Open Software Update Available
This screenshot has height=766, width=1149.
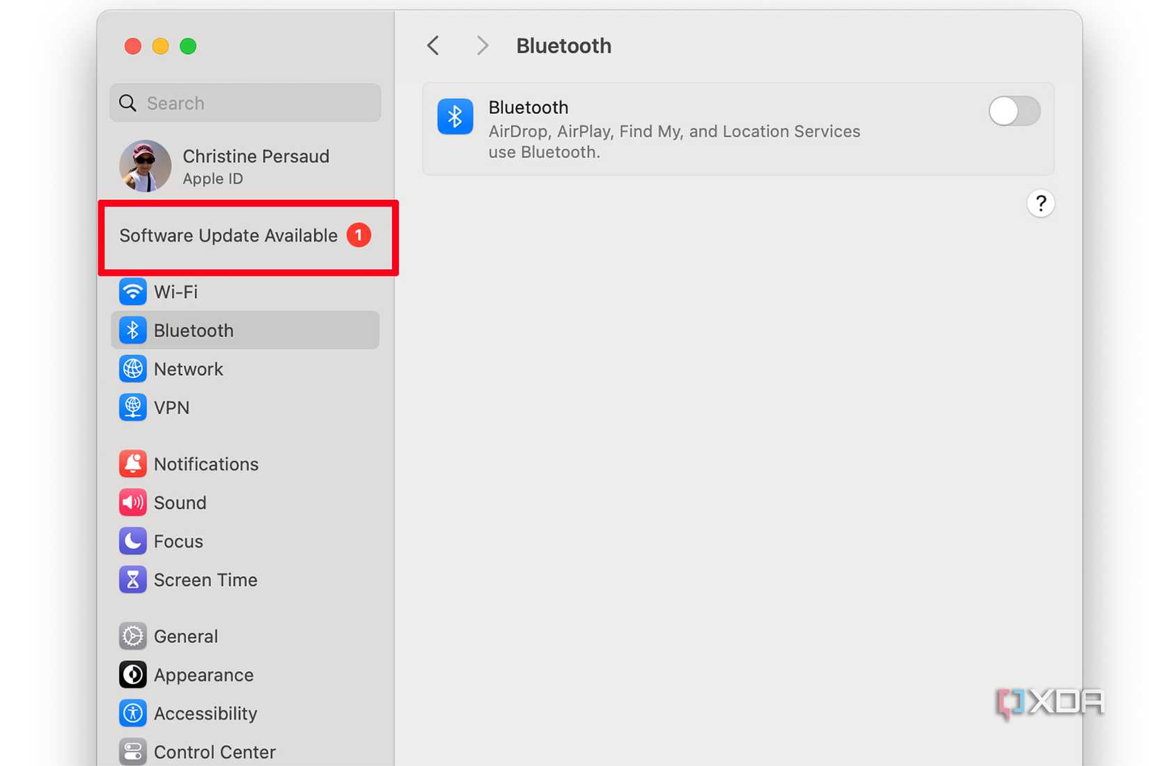pos(245,235)
